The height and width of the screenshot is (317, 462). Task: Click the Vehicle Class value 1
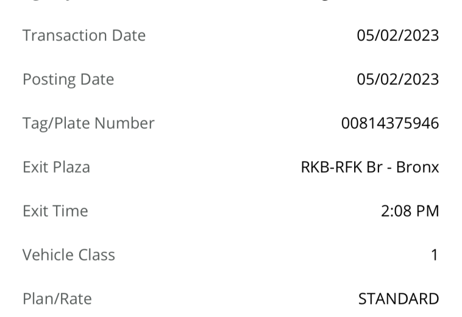point(435,255)
